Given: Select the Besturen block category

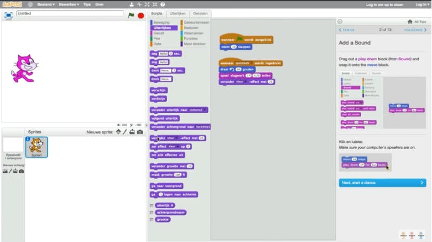Looking at the screenshot, I should (x=191, y=28).
